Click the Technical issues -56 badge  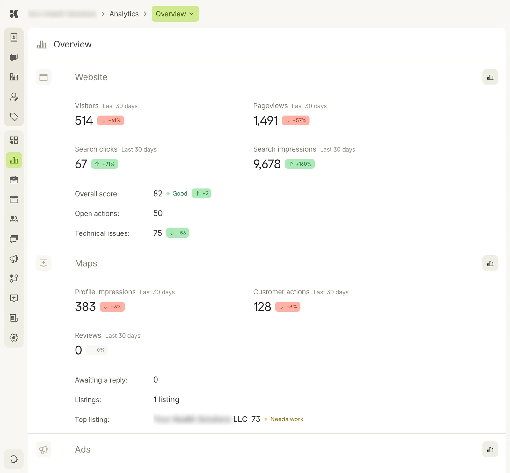(178, 233)
